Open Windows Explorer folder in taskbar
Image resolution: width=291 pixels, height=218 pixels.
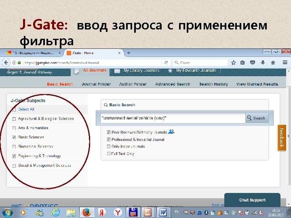[x=71, y=212]
